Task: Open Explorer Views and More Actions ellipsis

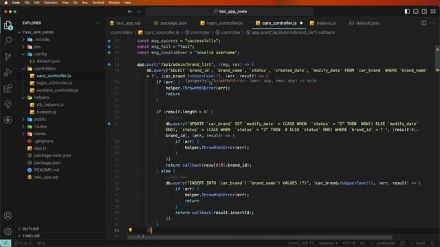Action: pyautogui.click(x=98, y=23)
